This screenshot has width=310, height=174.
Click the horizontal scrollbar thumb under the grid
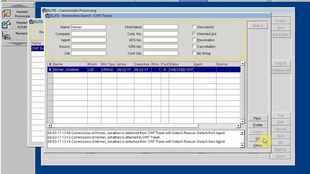coord(125,126)
